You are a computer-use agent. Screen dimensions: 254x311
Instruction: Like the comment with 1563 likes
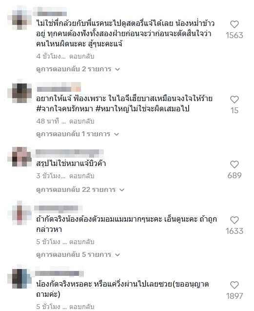coord(234,24)
